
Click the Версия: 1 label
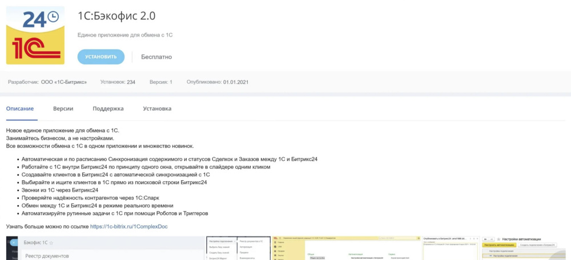tap(160, 82)
